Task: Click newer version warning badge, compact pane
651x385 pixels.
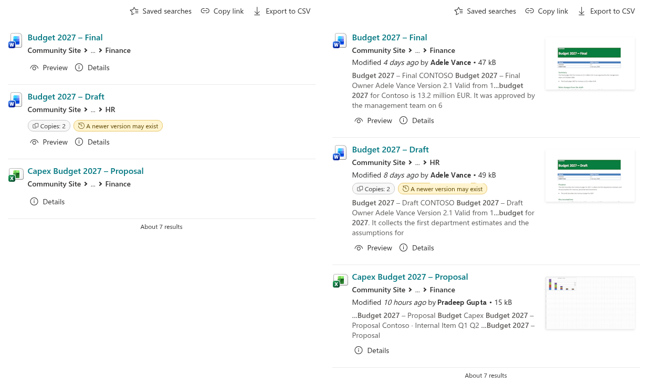Action: [118, 126]
